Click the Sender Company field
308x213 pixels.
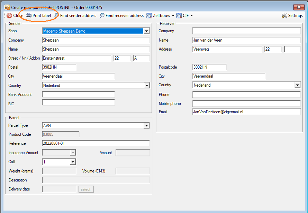click(96, 40)
